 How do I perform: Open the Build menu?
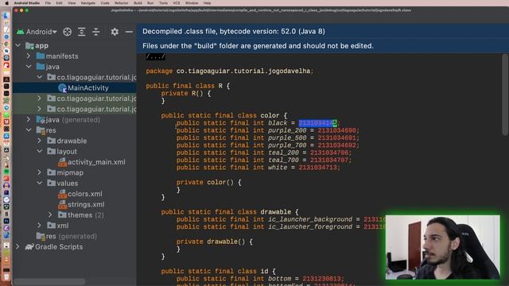pyautogui.click(x=138, y=3)
